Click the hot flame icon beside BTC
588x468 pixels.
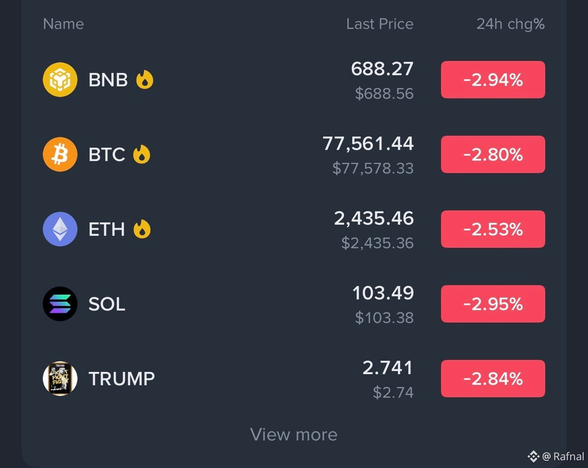point(142,154)
